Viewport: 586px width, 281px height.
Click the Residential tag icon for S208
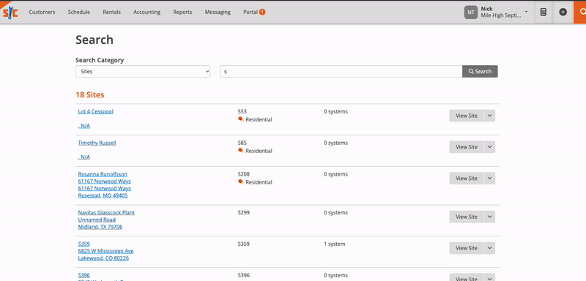(241, 182)
